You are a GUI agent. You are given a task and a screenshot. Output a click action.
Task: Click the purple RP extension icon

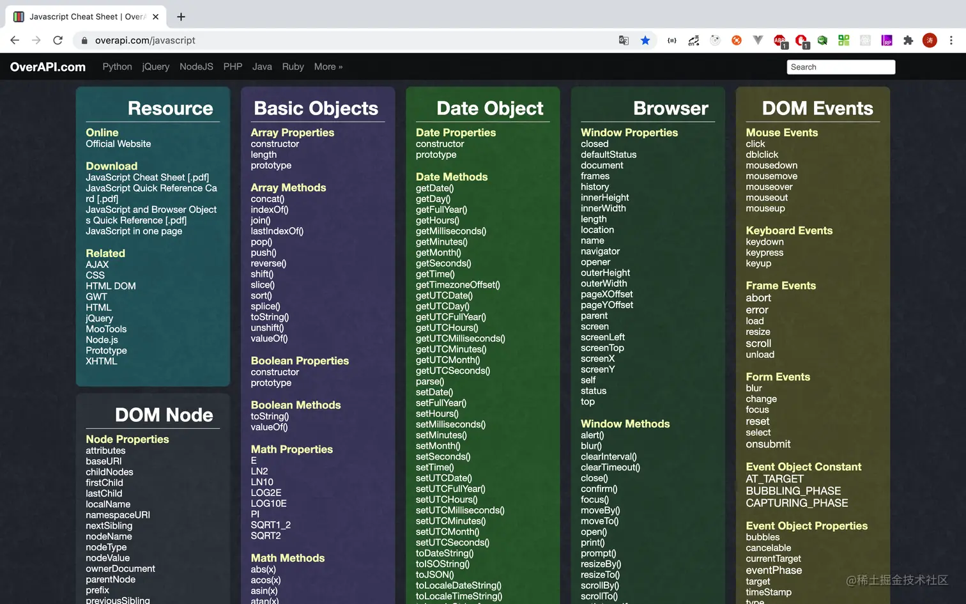(887, 40)
